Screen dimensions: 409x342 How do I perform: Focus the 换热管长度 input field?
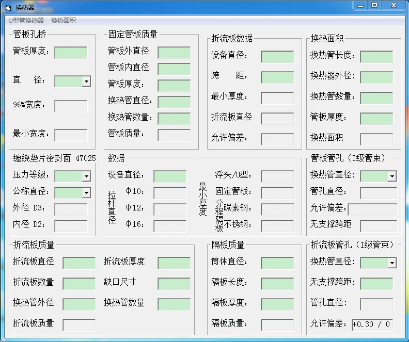coord(376,57)
